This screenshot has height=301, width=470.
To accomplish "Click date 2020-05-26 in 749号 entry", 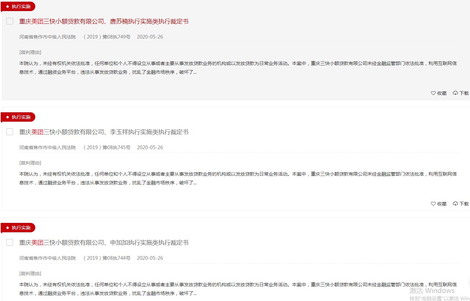I will (x=150, y=37).
